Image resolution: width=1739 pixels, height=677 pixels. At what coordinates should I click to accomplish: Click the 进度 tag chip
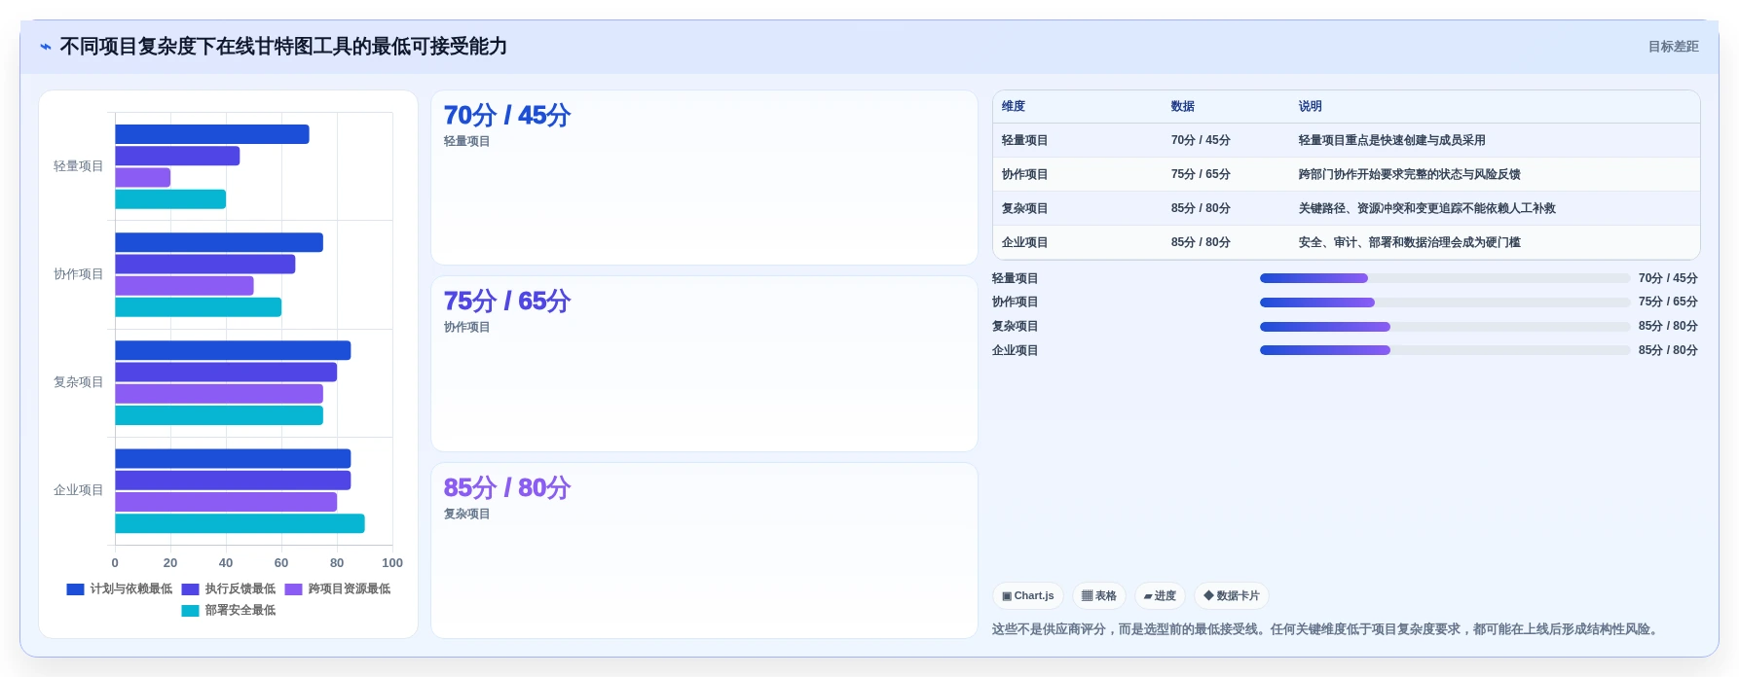click(1160, 596)
